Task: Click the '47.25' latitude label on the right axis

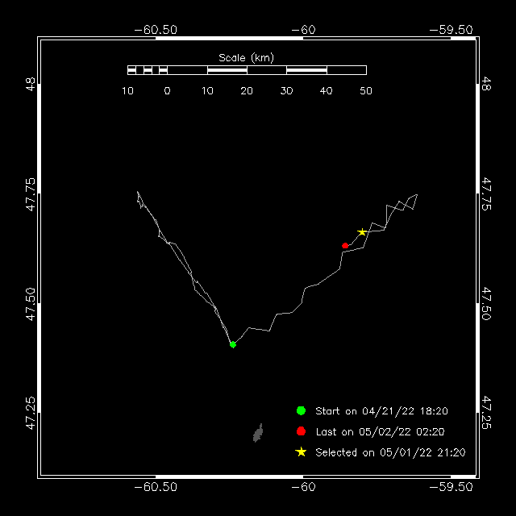Action: click(486, 411)
